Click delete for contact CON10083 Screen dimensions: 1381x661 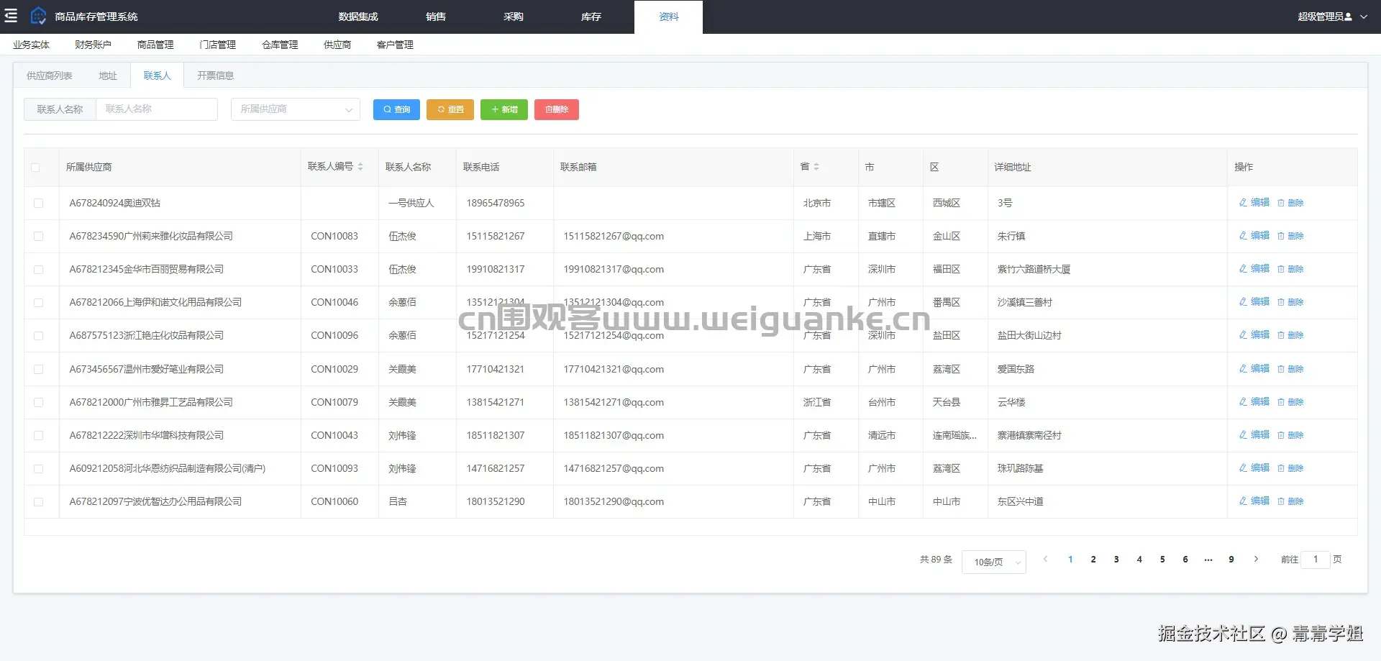(x=1290, y=236)
